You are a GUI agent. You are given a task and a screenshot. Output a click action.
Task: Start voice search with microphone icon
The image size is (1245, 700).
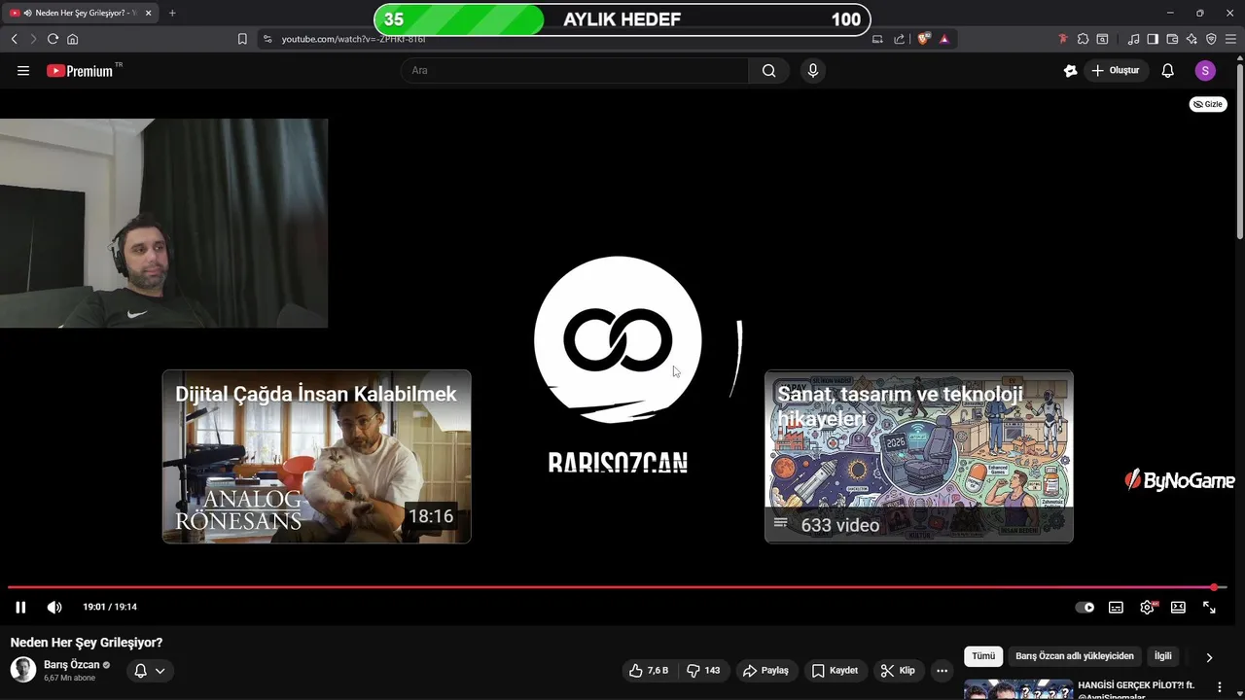(813, 70)
